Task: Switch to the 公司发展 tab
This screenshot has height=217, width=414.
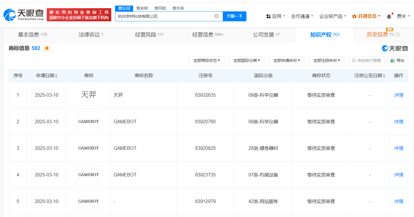Action: click(x=266, y=35)
